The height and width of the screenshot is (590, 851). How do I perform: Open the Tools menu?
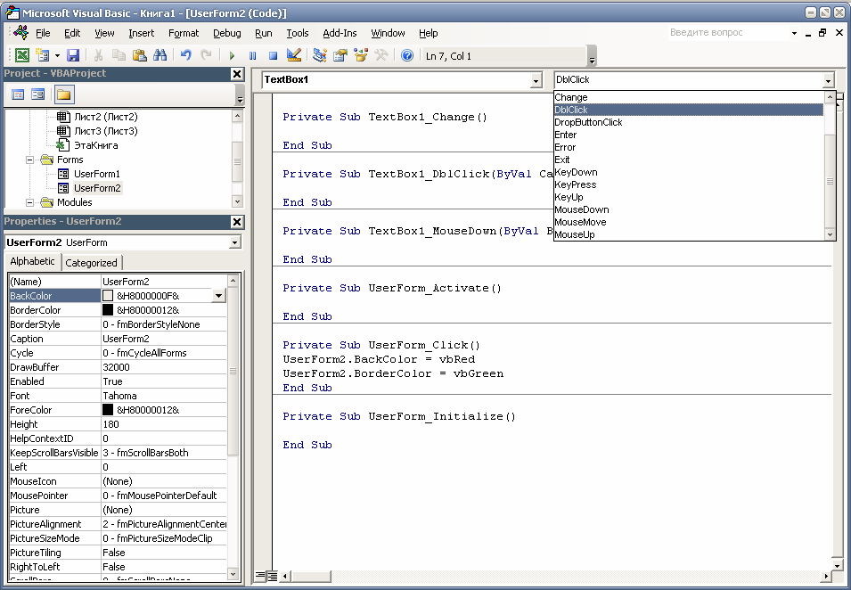coord(298,33)
